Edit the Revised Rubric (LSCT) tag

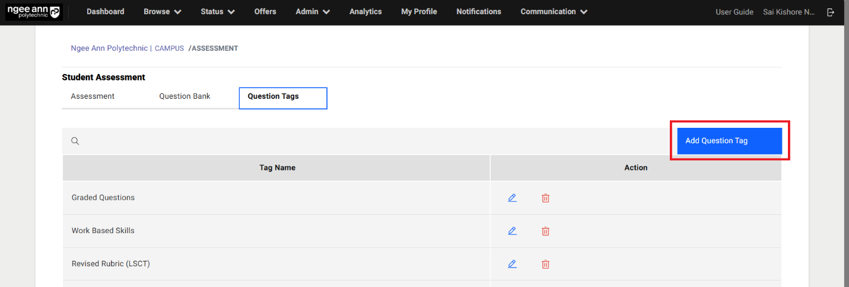(512, 264)
